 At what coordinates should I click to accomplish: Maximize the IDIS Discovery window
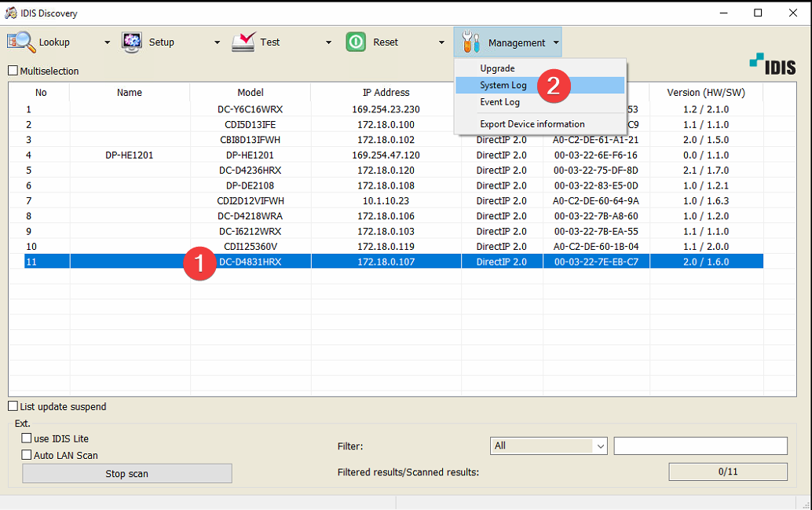coord(758,13)
